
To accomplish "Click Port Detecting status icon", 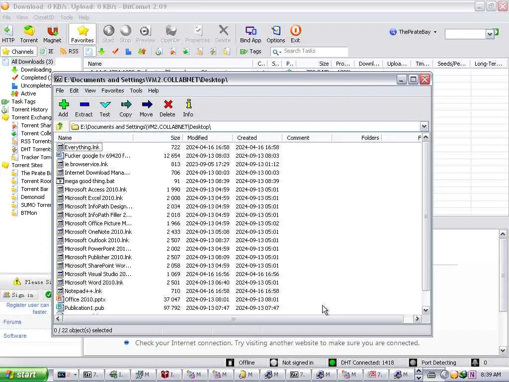I will [413, 363].
